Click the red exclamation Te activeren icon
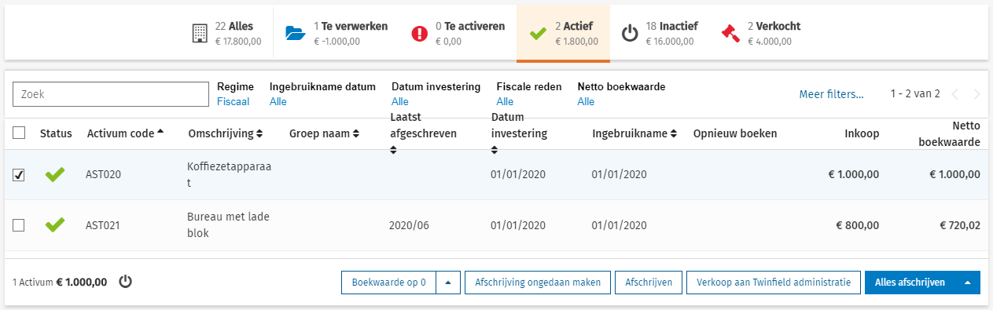The width and height of the screenshot is (993, 310). [420, 34]
